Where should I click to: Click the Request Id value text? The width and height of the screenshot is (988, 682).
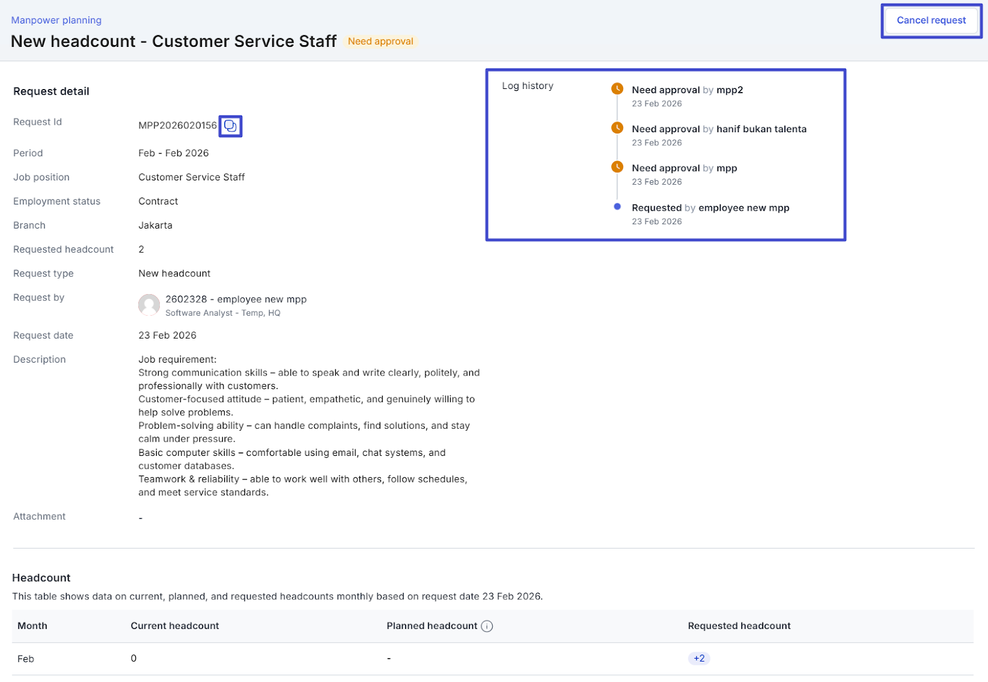coord(177,125)
